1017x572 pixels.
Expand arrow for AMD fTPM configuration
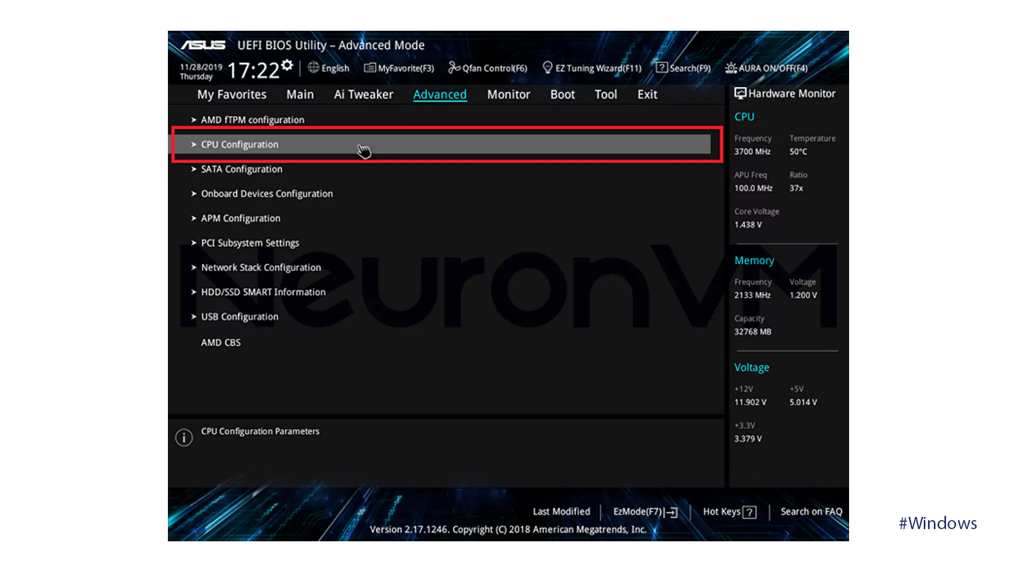[x=194, y=120]
